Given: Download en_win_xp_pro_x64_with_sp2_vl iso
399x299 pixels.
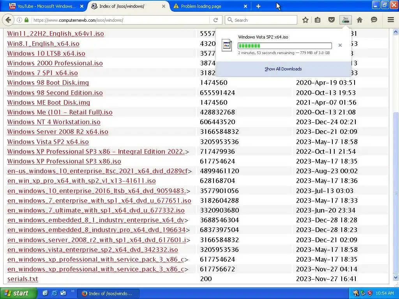Looking at the screenshot, I should pos(81,181).
